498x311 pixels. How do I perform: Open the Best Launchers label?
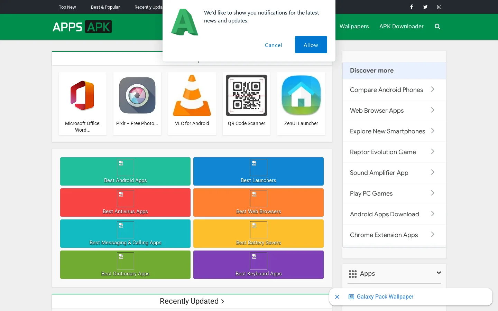pos(258,180)
